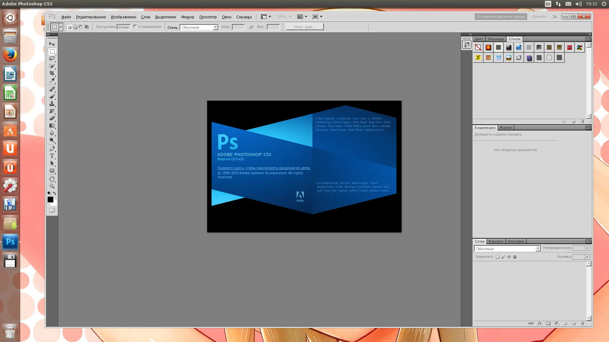Viewport: 609px width, 342px height.
Task: Click the Растушевка feather input field
Action: click(x=123, y=27)
